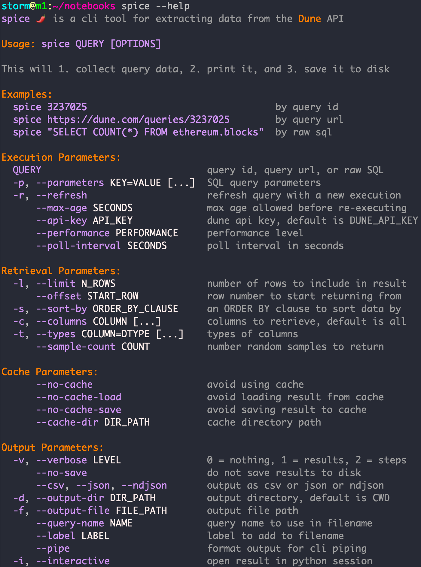Click the chili pepper emoji icon

41,19
